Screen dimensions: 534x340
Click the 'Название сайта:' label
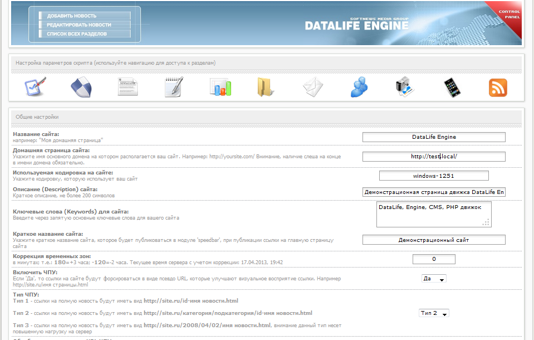(x=36, y=134)
